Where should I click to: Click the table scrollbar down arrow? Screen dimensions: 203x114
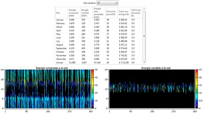click(144, 62)
